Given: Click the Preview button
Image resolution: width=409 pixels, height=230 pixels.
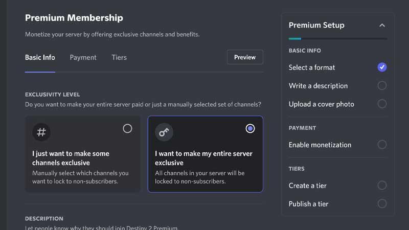Looking at the screenshot, I should [245, 57].
